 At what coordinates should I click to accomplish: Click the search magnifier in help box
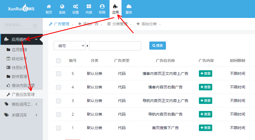(35, 26)
